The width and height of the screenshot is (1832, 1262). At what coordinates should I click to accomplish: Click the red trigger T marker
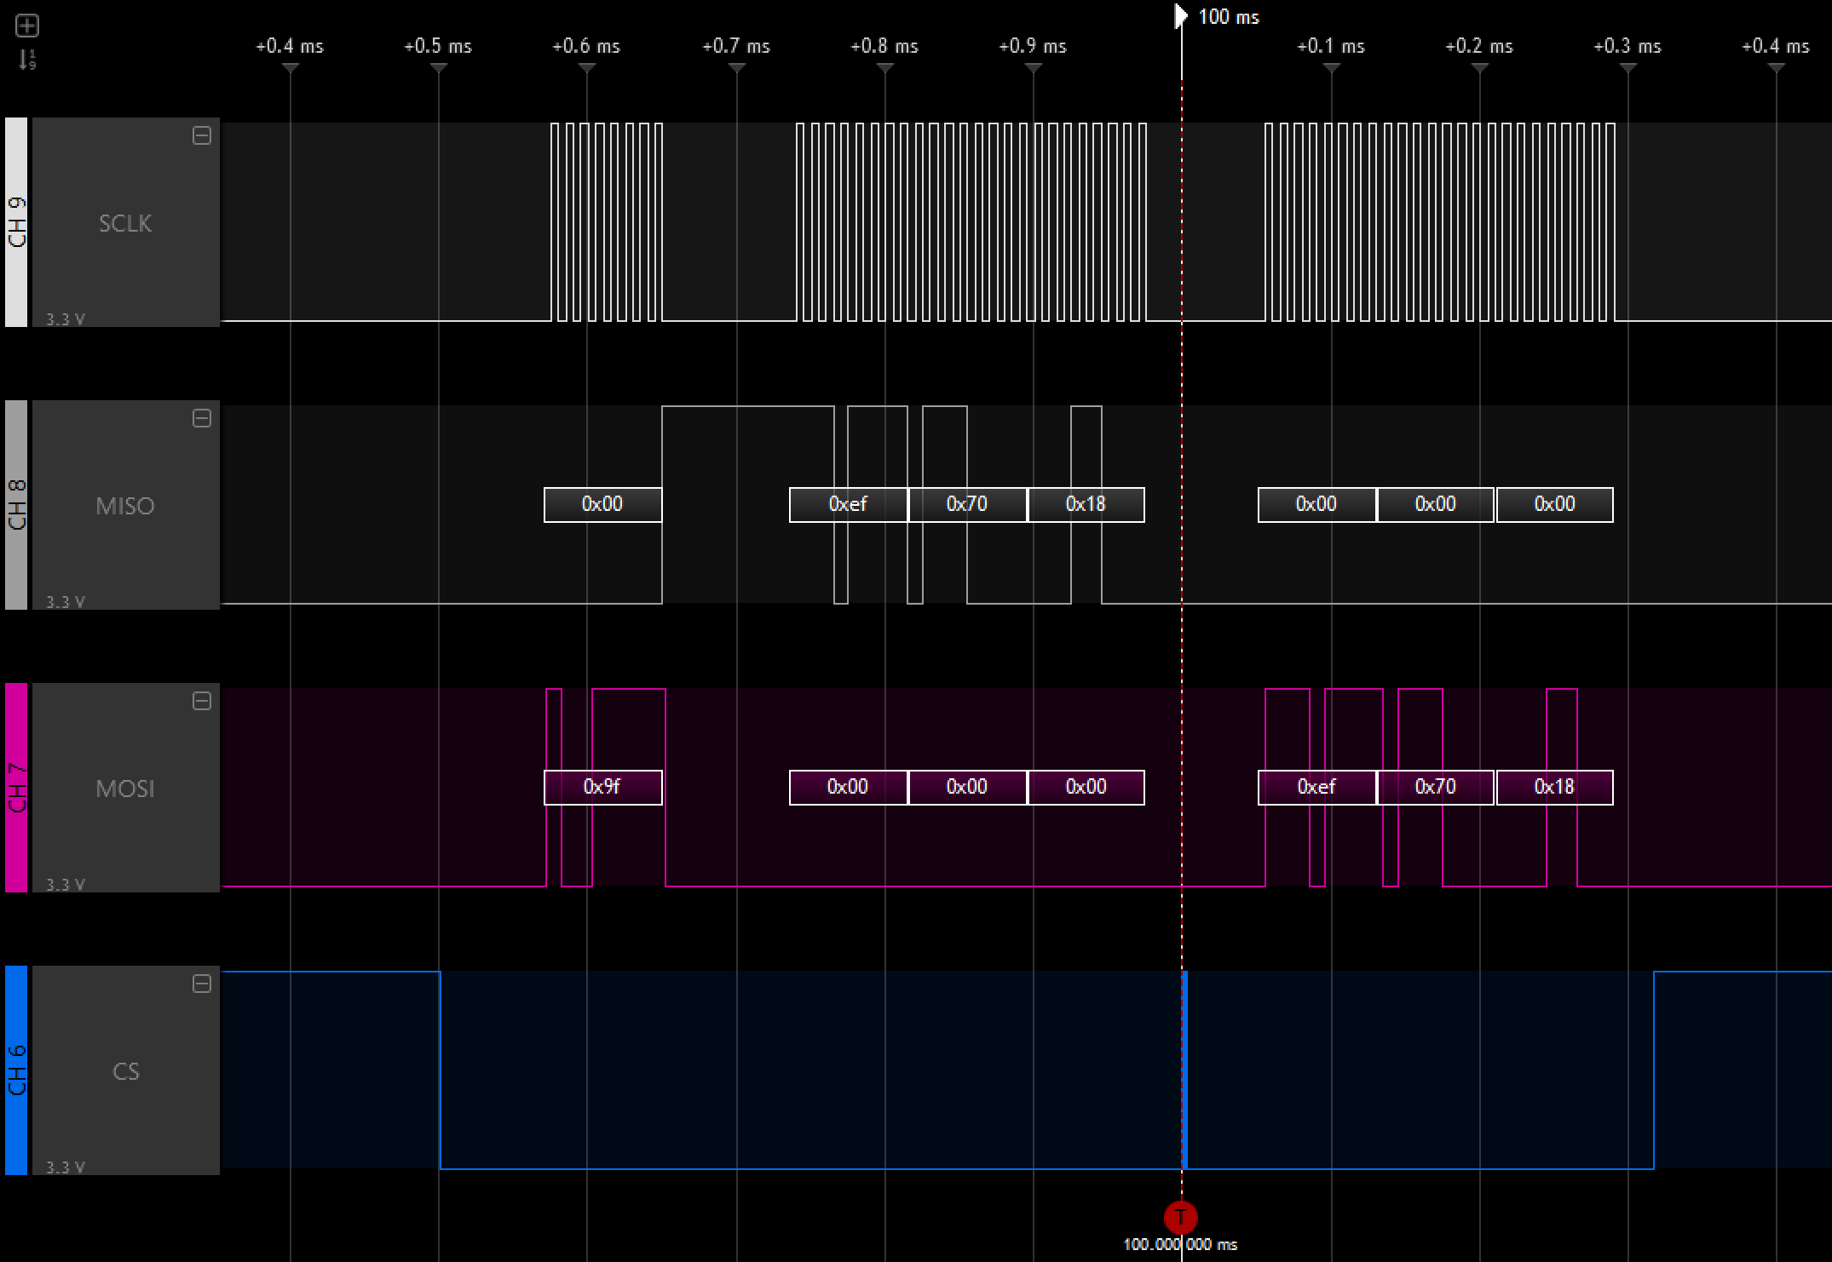(x=1180, y=1217)
